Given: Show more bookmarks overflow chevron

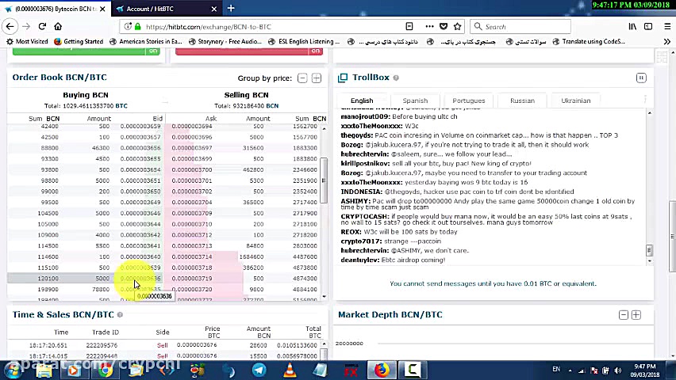Looking at the screenshot, I should [x=667, y=41].
